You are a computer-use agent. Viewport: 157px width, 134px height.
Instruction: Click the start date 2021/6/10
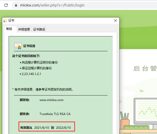(x=41, y=128)
